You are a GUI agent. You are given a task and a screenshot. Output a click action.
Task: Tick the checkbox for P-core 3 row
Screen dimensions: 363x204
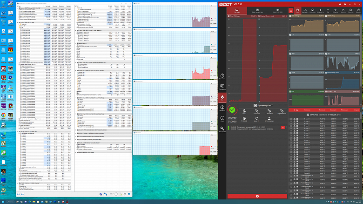tap(291, 126)
